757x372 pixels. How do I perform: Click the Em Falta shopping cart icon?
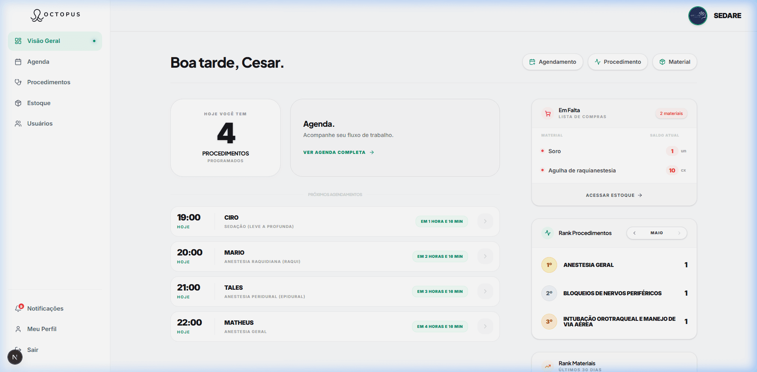click(548, 113)
